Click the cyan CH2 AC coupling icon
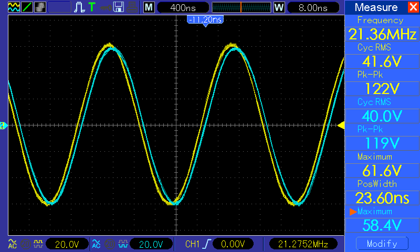This screenshot has height=252, width=420. click(x=96, y=244)
